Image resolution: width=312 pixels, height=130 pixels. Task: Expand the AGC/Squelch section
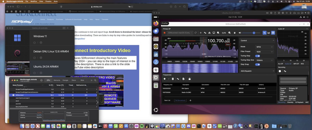point(257,71)
